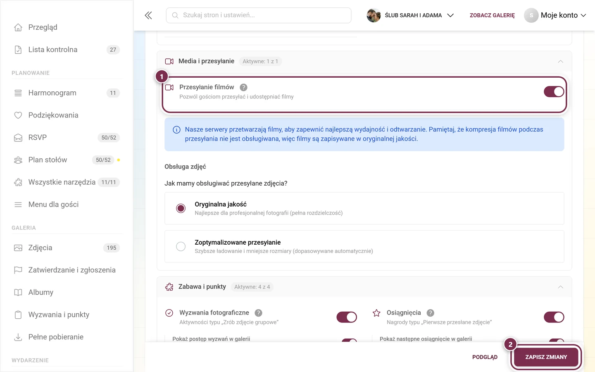
Task: Click the Podziękowania heart icon
Action: 18,115
